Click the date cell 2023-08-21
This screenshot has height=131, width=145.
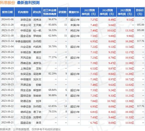[7, 123]
